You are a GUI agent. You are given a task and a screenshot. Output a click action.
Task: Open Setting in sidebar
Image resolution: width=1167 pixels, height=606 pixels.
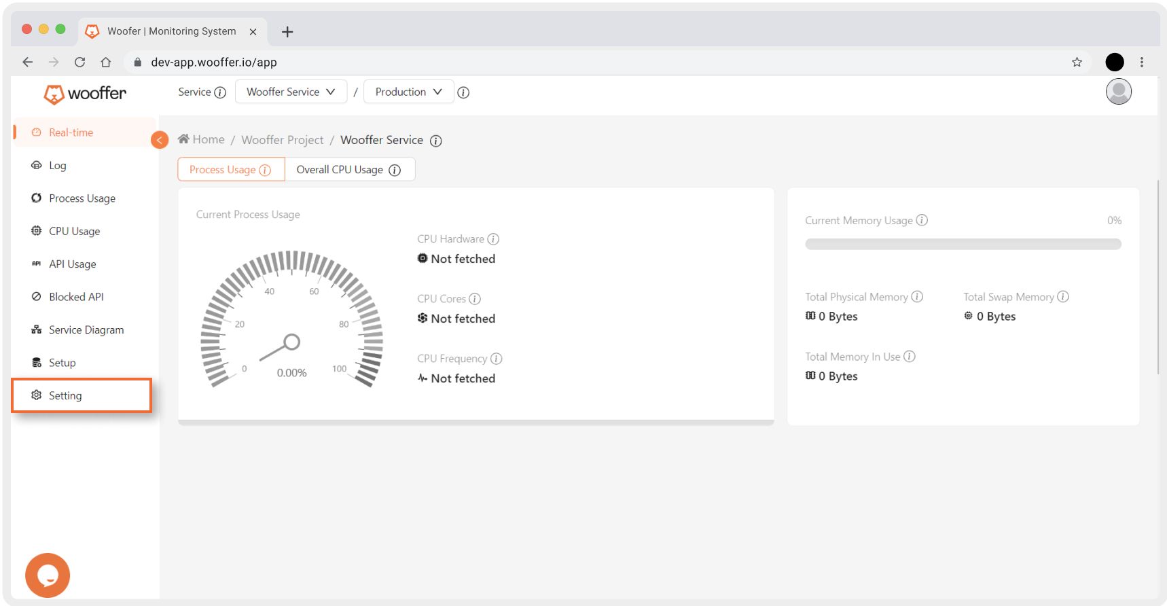click(x=82, y=395)
